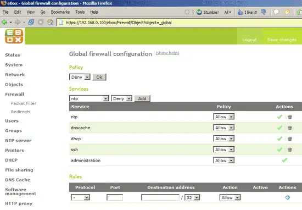The image size is (302, 210).
Task: Apply the ssh policy with checkmark
Action: [279, 150]
